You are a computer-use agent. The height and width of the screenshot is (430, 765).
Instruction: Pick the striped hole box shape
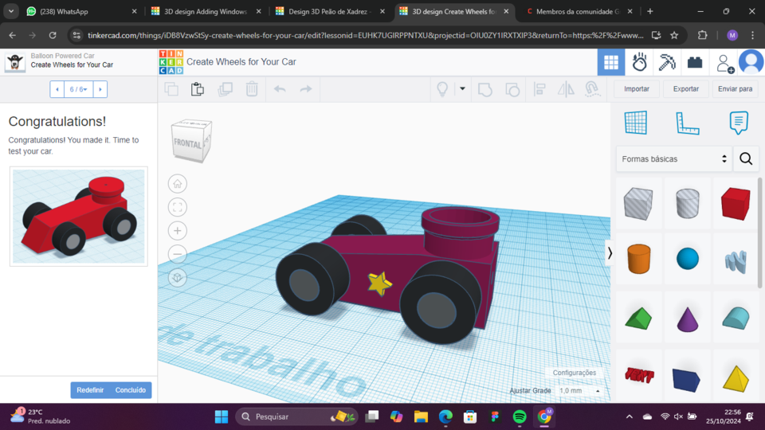(638, 203)
